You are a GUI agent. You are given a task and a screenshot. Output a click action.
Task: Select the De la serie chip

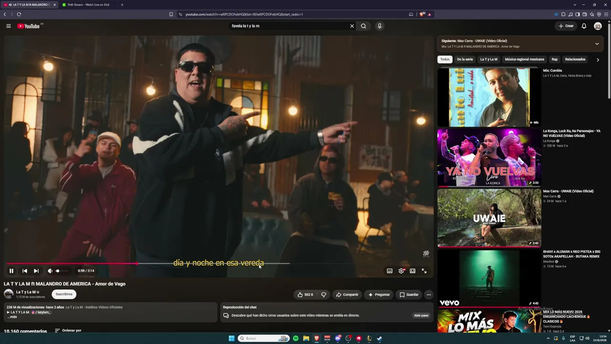coord(465,60)
